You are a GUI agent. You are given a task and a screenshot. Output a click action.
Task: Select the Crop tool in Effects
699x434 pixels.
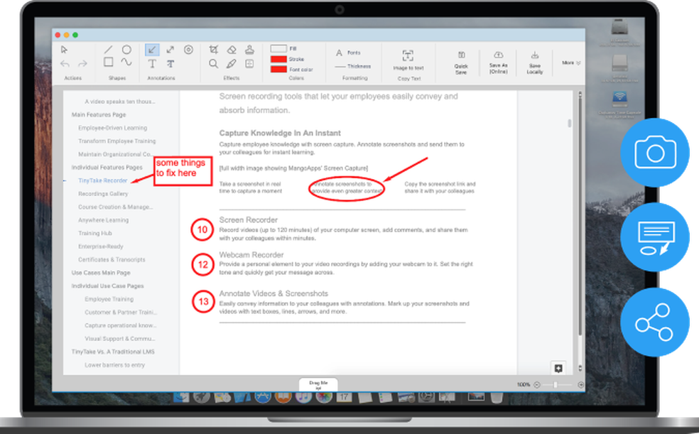pyautogui.click(x=214, y=49)
